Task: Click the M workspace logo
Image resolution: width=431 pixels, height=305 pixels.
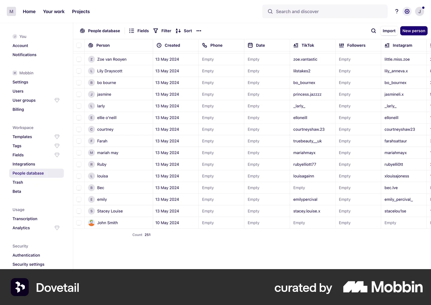Action: [11, 11]
